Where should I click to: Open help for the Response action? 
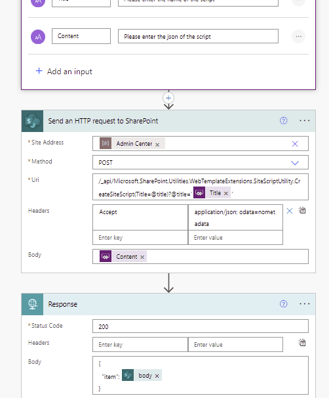pyautogui.click(x=283, y=304)
